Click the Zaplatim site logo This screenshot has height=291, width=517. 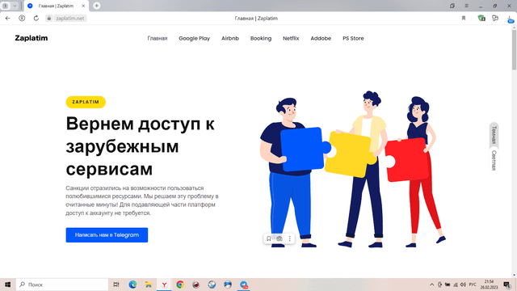(x=32, y=38)
